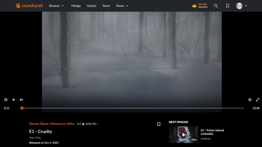Click the elapsed time 0:15
Screen dimensions: 262x147
pyautogui.click(x=7, y=108)
